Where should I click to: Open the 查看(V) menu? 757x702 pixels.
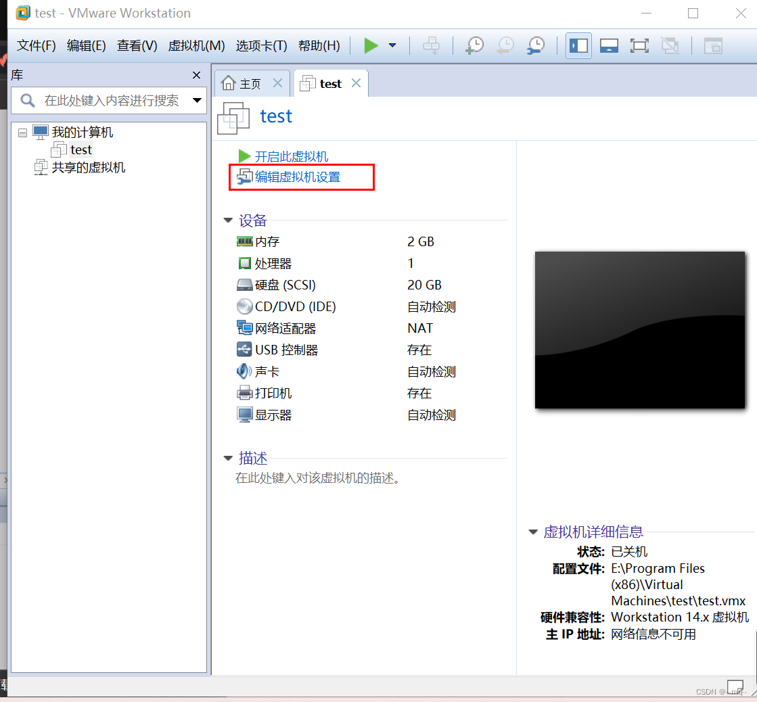click(137, 46)
